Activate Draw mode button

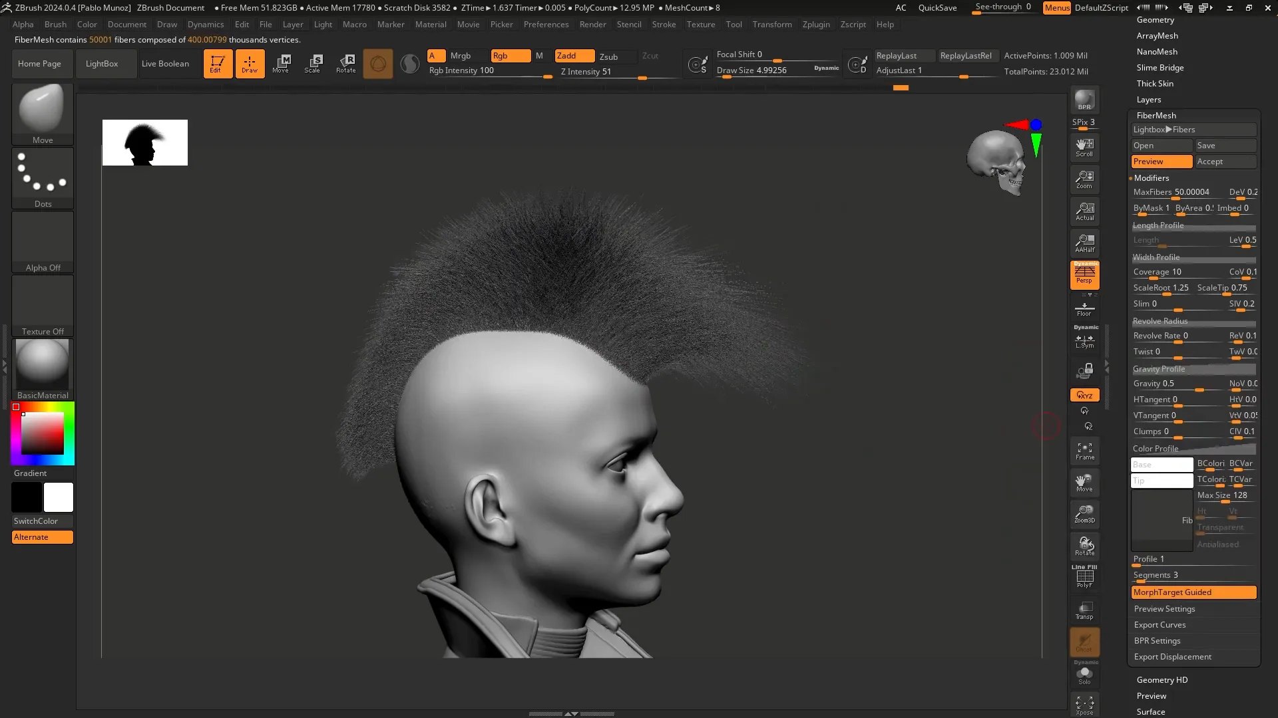pos(250,64)
